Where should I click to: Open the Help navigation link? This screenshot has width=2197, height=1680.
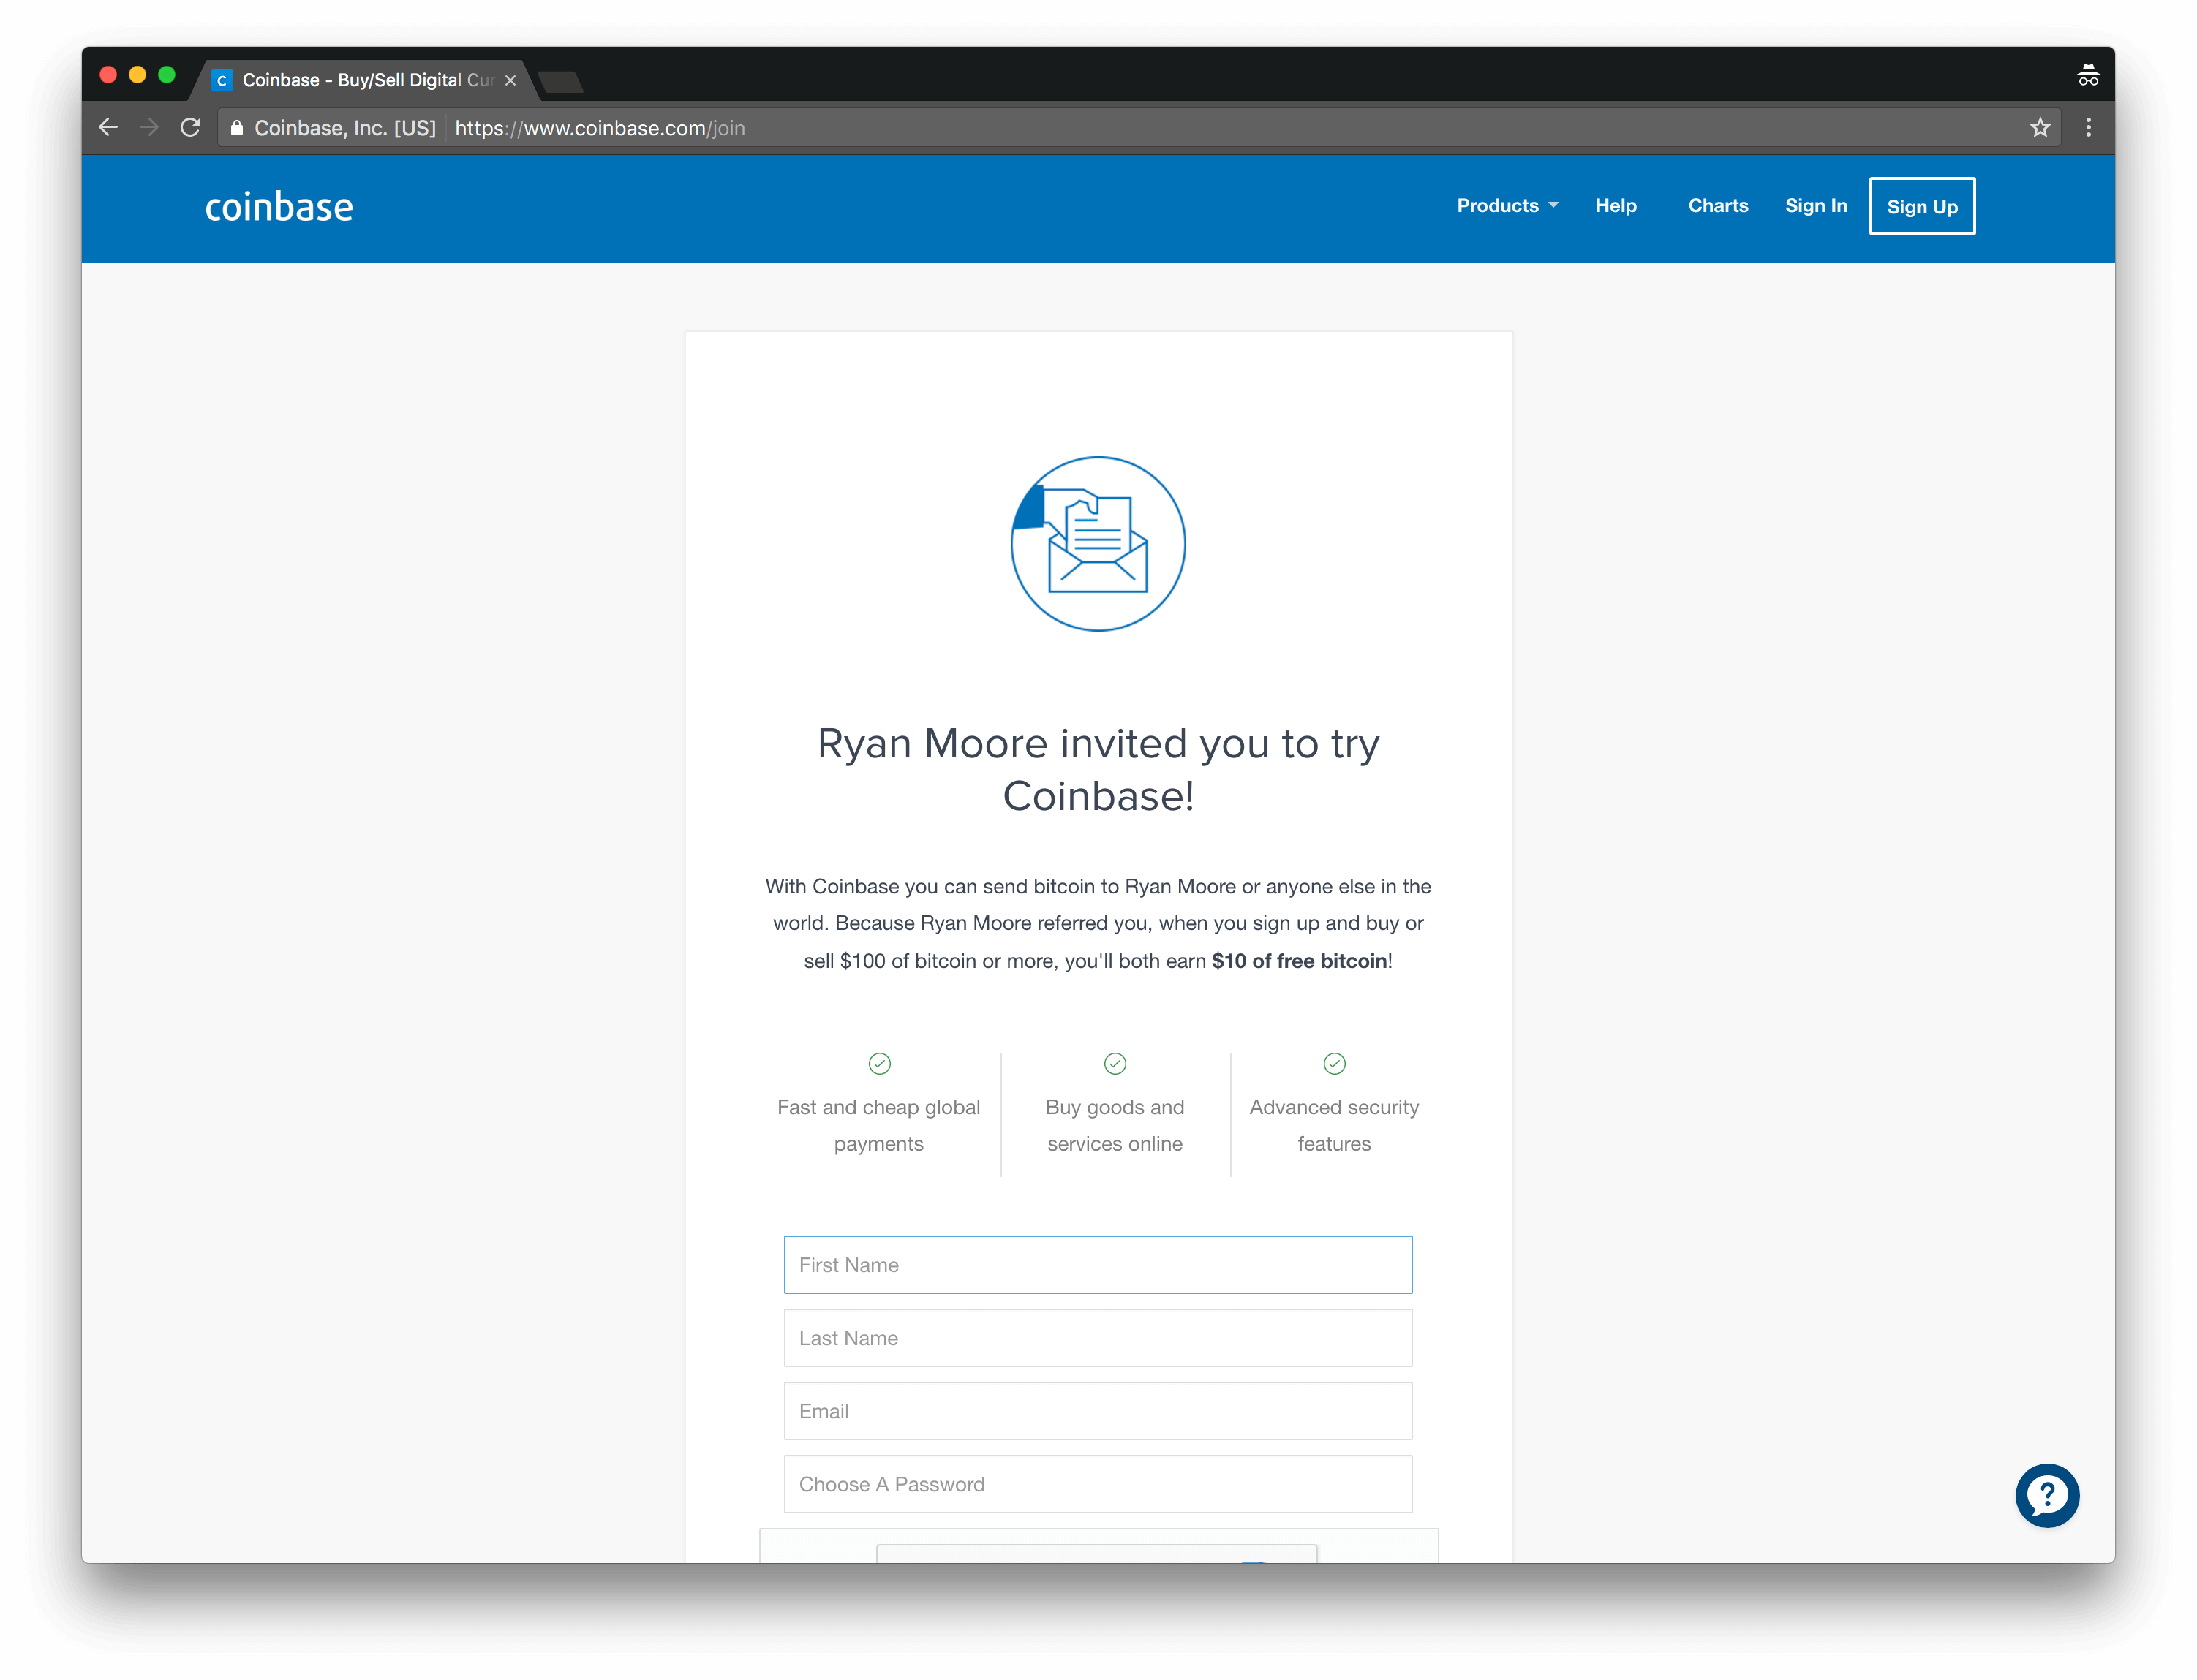point(1616,206)
